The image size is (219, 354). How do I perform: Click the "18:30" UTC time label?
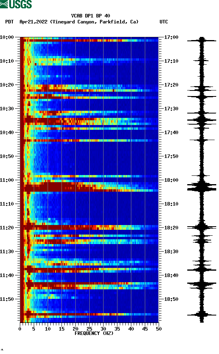tap(171, 252)
